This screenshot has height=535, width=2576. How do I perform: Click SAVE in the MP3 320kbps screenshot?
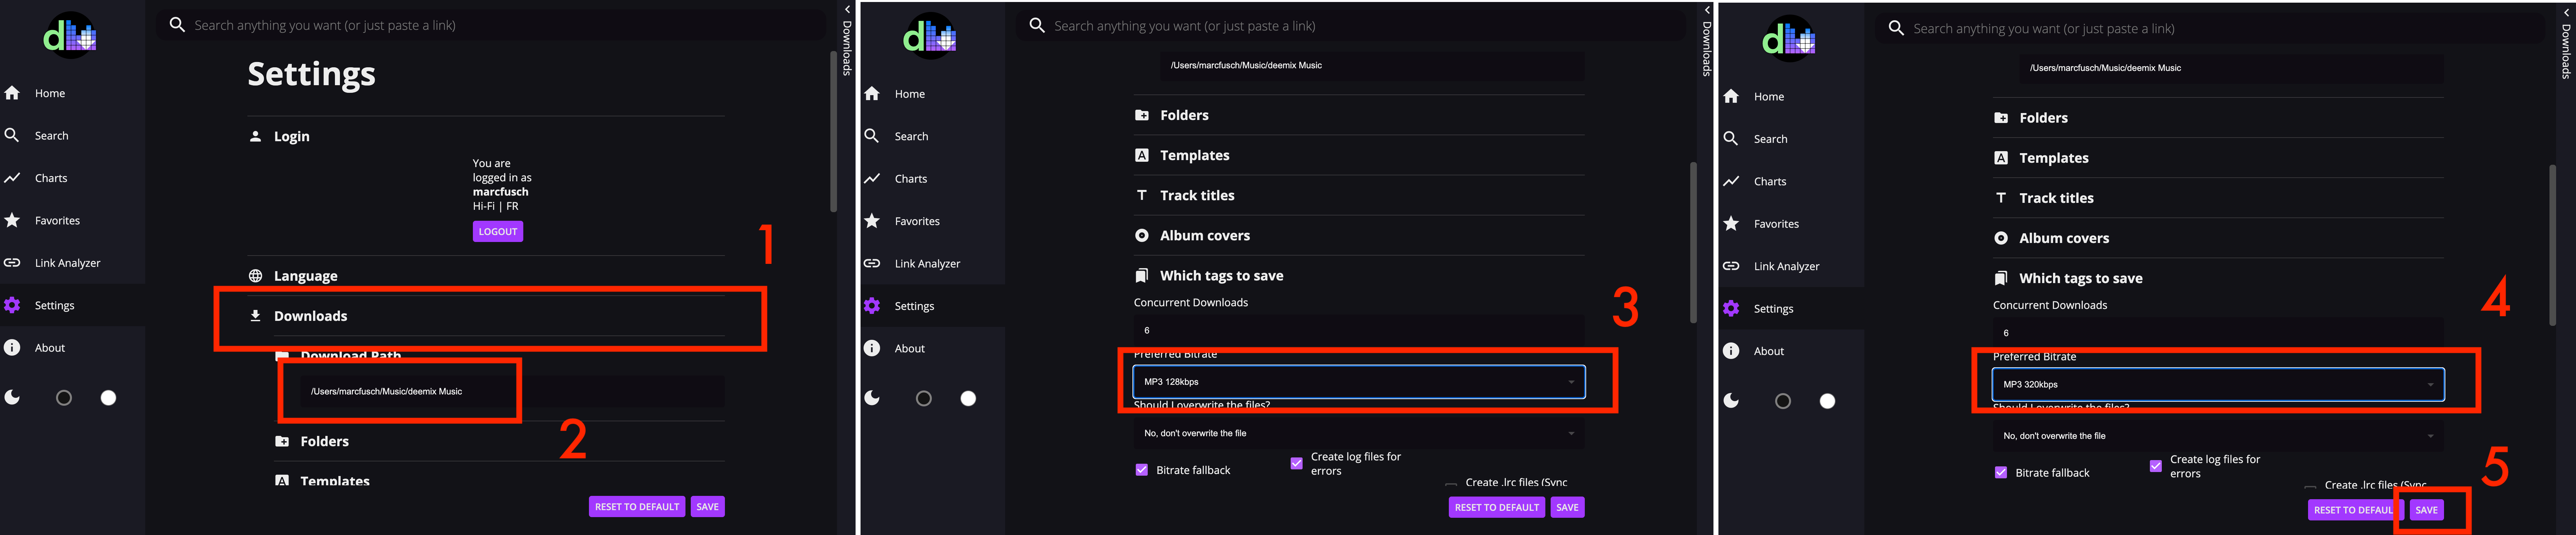[2426, 510]
